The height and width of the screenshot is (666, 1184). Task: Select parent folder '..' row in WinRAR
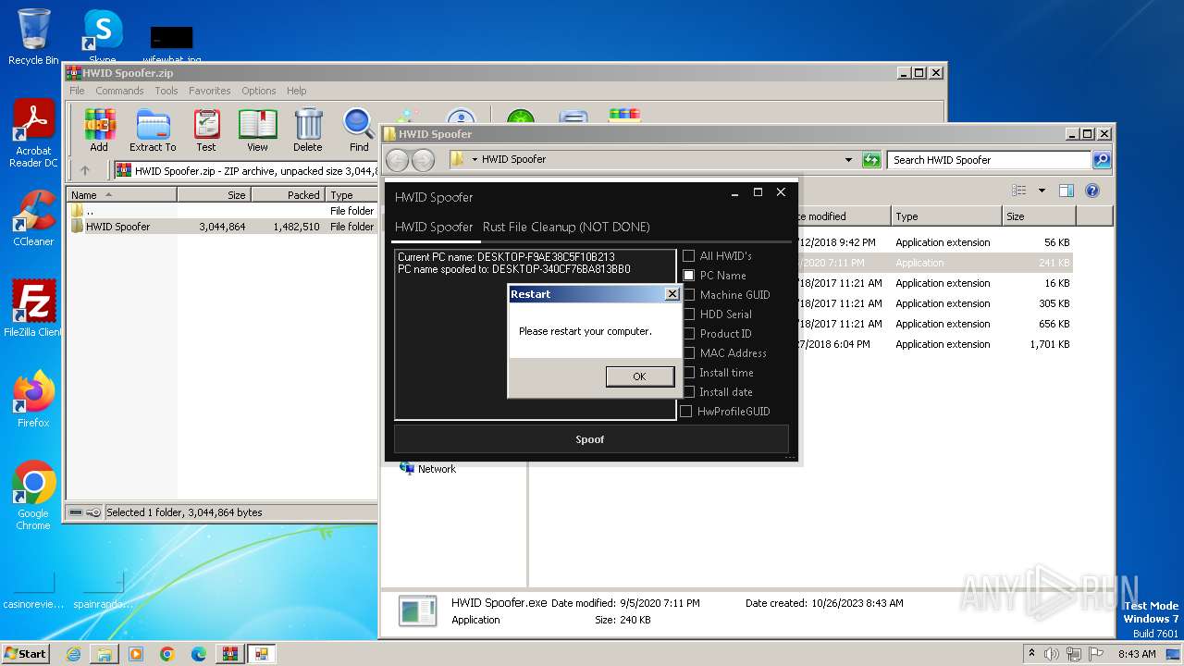click(x=222, y=211)
